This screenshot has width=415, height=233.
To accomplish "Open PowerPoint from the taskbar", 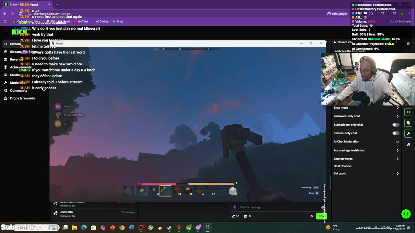I will 113,228.
